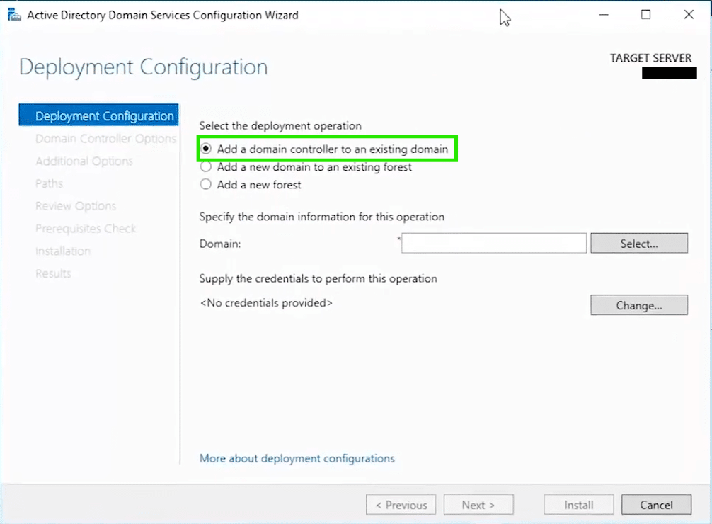Open Installation step in sidebar
712x524 pixels.
click(63, 251)
